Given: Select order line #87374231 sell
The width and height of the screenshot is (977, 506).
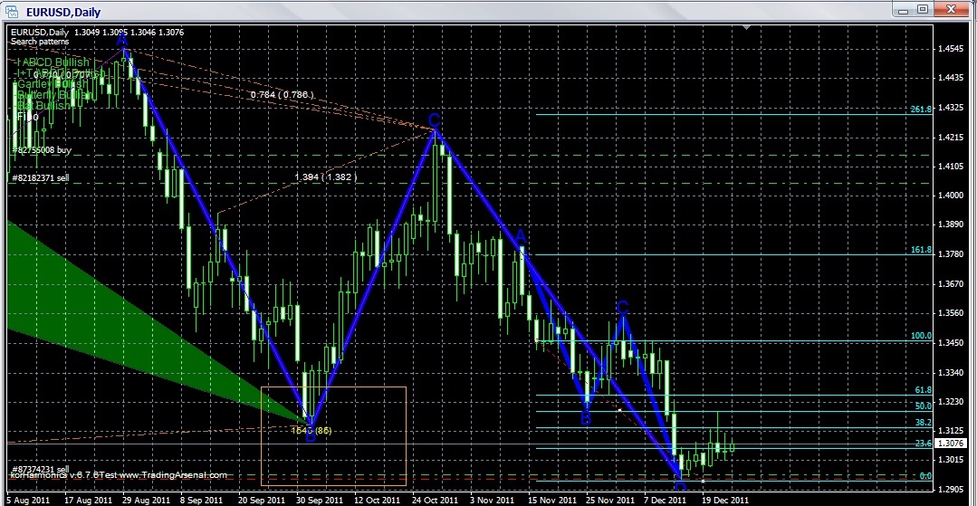Looking at the screenshot, I should pyautogui.click(x=40, y=469).
